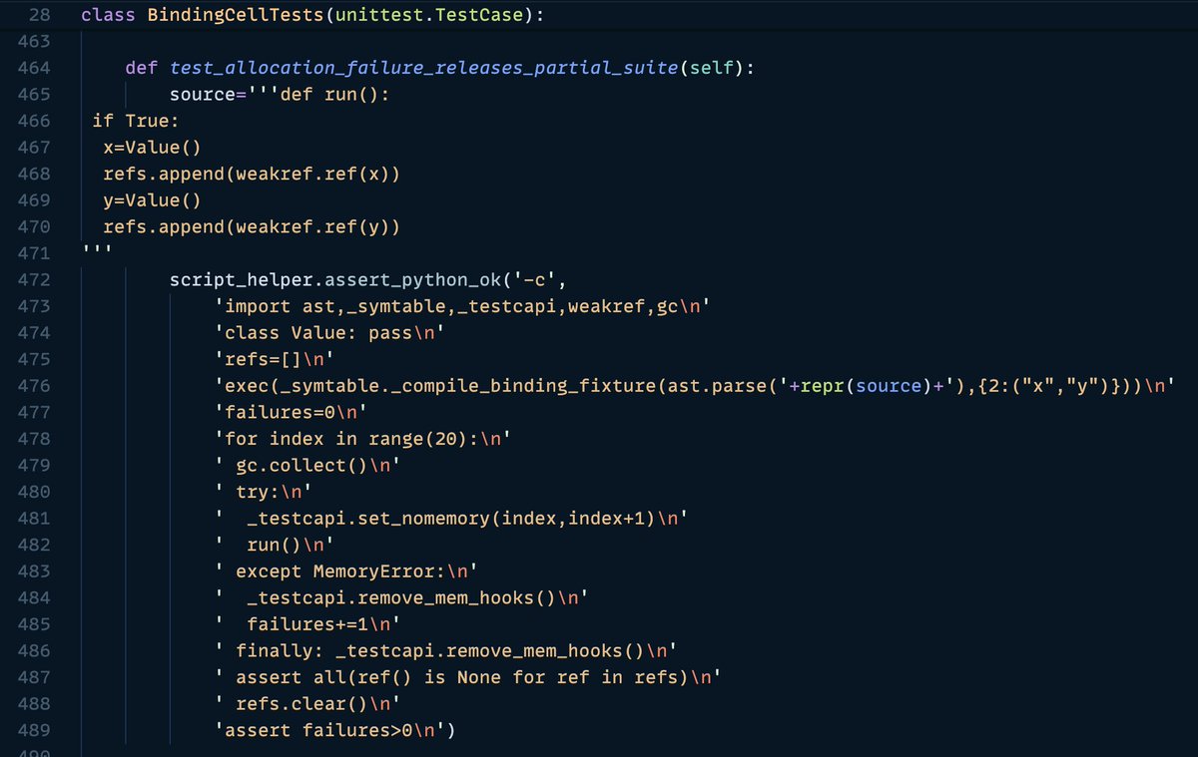The image size is (1198, 757).
Task: Click line number 471 in the gutter
Action: (34, 254)
